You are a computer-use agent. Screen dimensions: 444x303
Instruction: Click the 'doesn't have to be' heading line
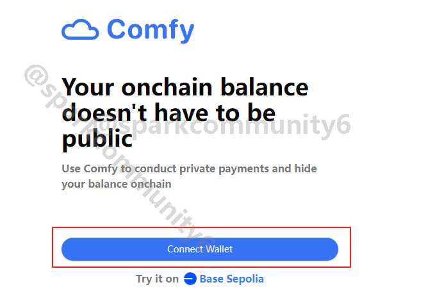click(x=169, y=113)
